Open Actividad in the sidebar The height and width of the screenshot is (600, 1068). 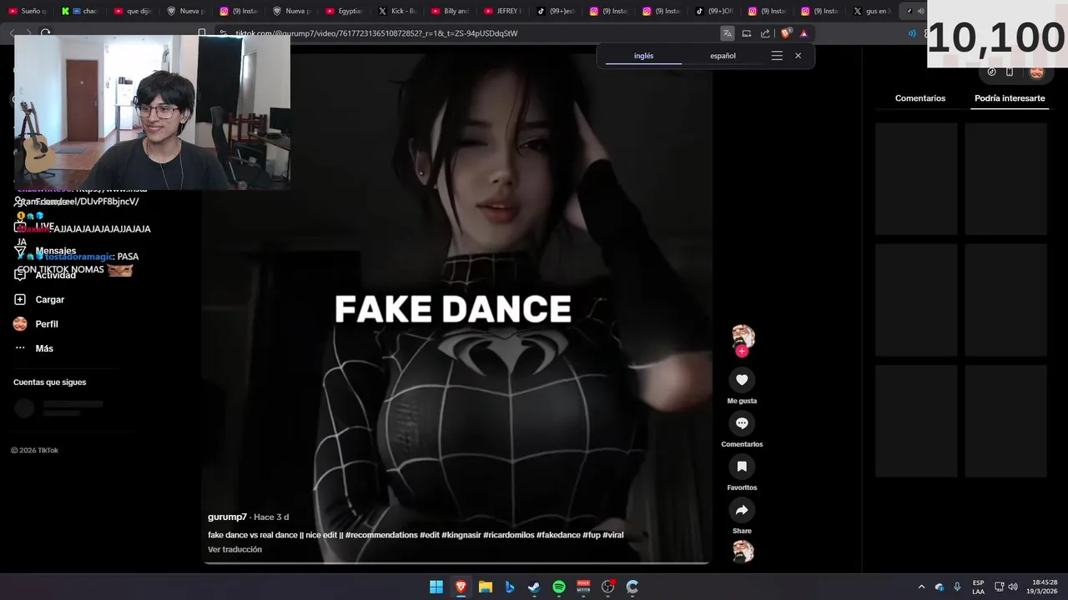click(x=45, y=275)
